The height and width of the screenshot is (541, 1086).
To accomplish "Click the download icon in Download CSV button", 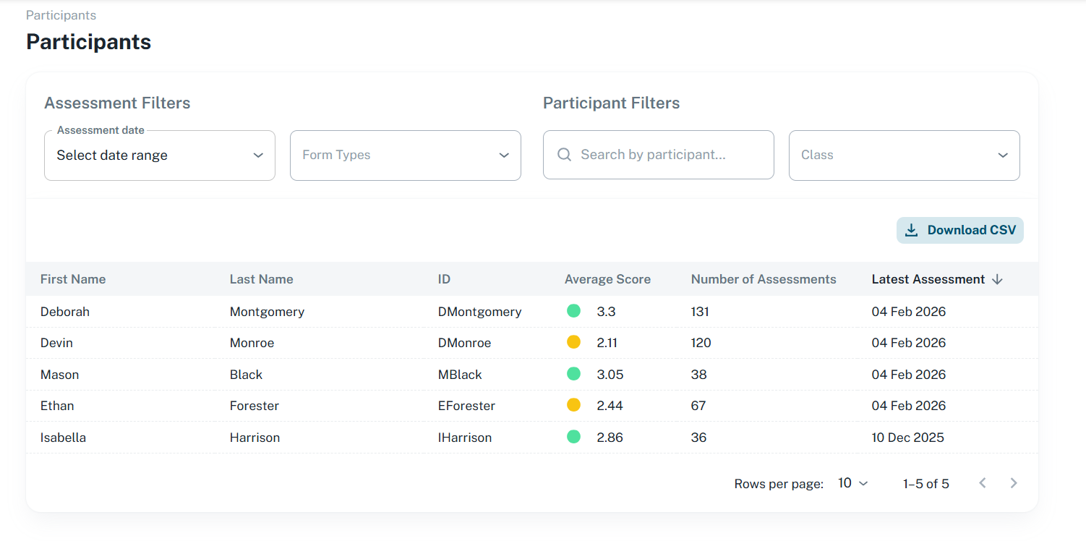I will tap(912, 229).
